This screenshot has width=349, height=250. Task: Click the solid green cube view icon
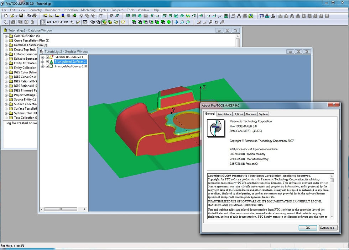point(169,22)
